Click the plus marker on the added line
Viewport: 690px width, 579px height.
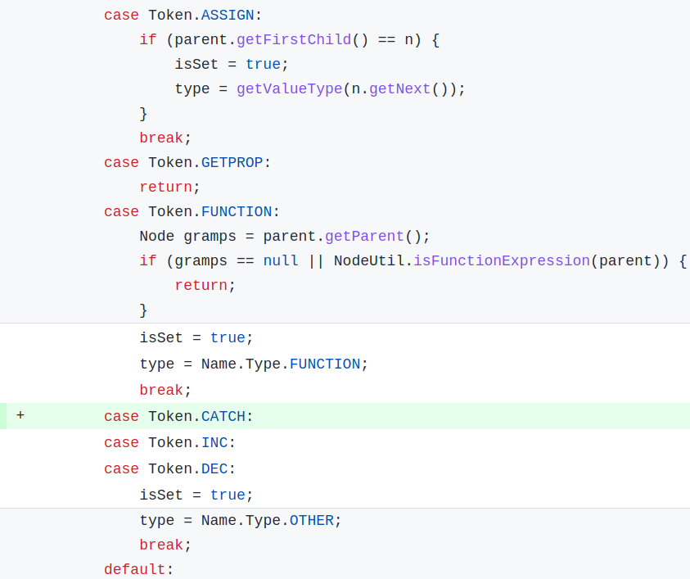(20, 416)
